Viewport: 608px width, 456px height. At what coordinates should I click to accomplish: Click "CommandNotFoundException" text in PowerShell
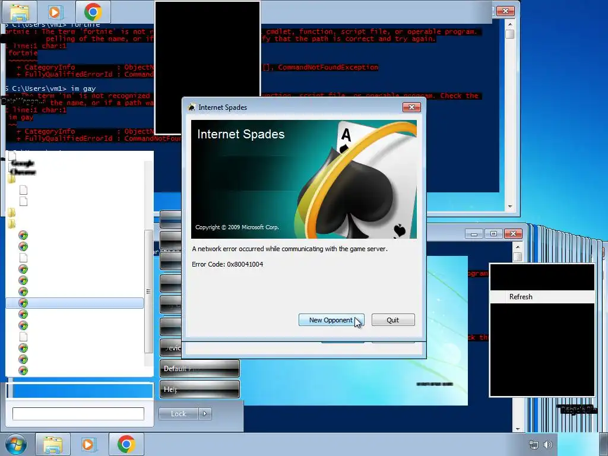[328, 67]
